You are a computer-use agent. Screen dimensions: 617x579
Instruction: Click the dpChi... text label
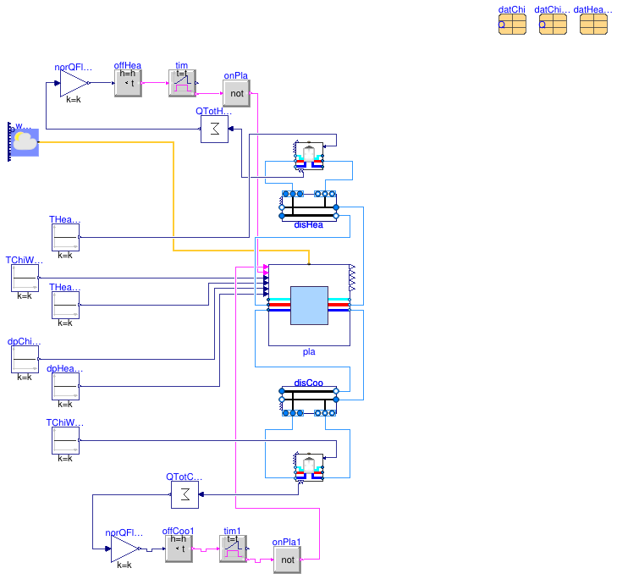pos(24,341)
